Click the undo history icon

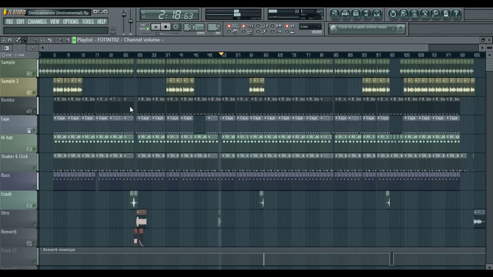393,14
